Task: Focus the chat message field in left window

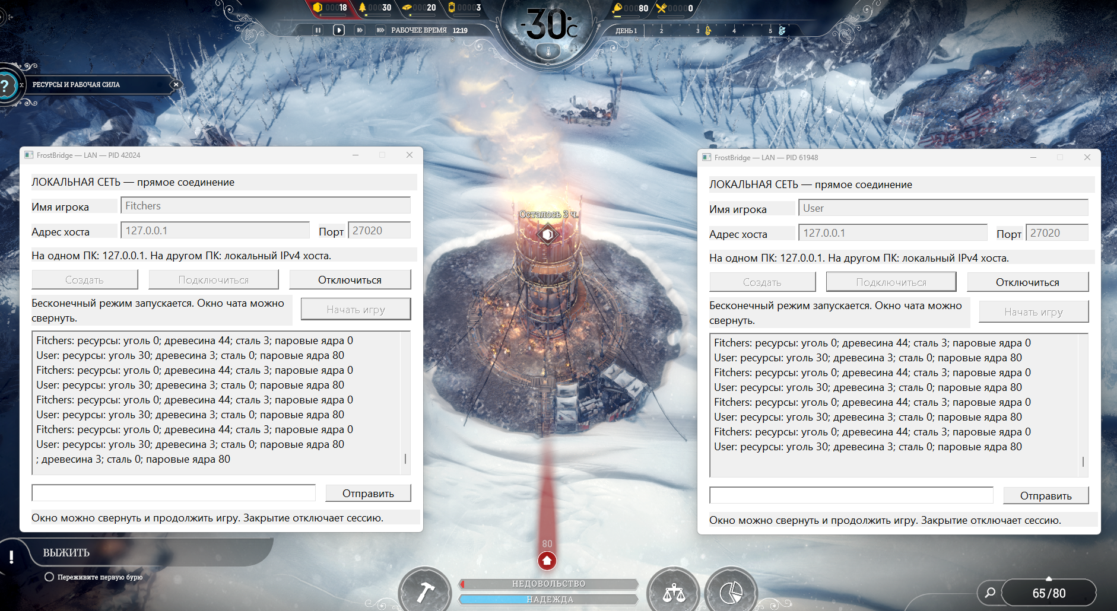Action: [x=173, y=493]
